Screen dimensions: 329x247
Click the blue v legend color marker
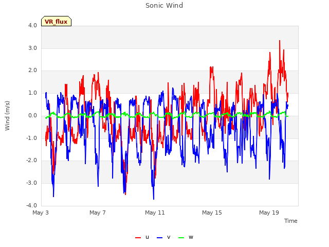coord(159,238)
